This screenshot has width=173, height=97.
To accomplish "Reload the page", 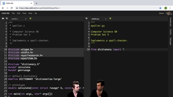I will point(12,8).
